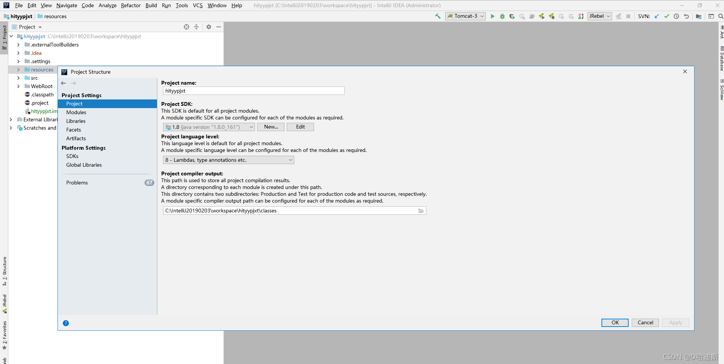Screen dimensions: 724x364
Task: Start debugging with the green bug icon
Action: [x=502, y=16]
